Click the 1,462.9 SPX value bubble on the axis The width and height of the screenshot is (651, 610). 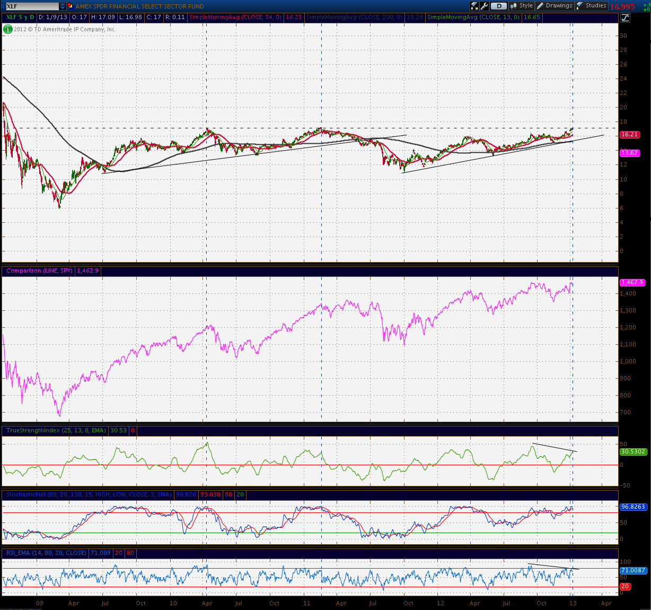pyautogui.click(x=632, y=282)
